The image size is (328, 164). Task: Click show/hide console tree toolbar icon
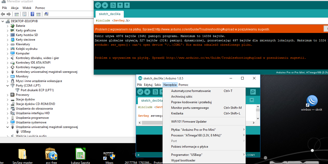[16, 14]
